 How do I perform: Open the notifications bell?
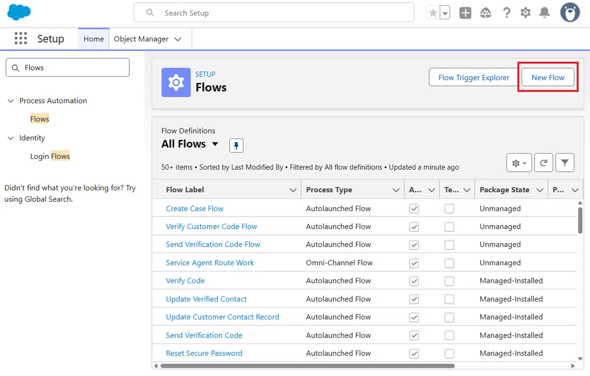(x=544, y=13)
